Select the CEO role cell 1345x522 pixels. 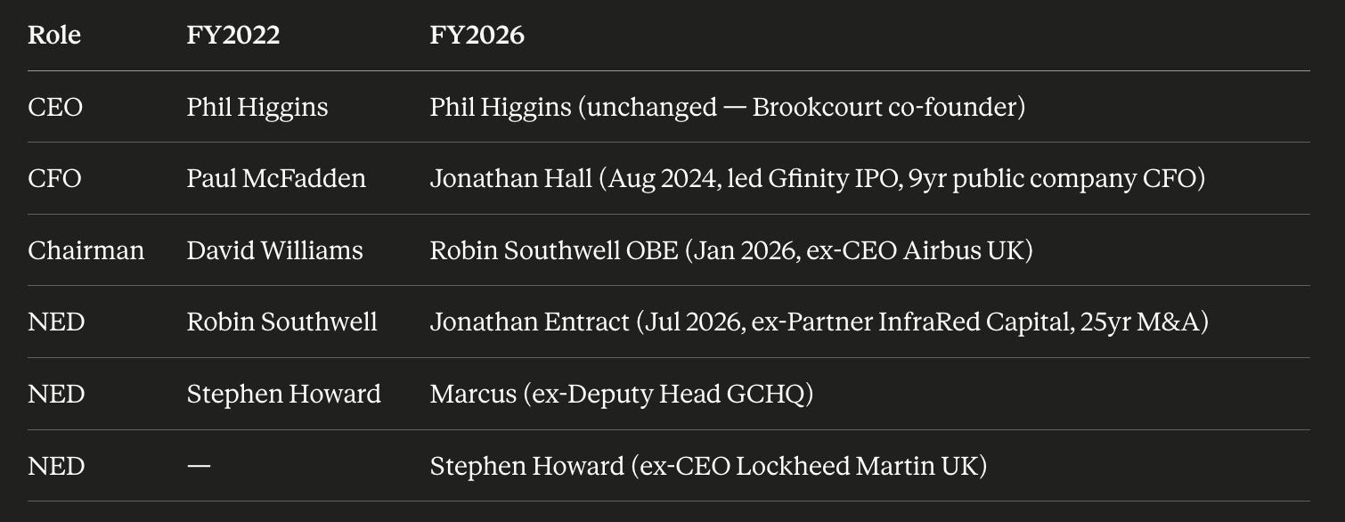(x=55, y=107)
